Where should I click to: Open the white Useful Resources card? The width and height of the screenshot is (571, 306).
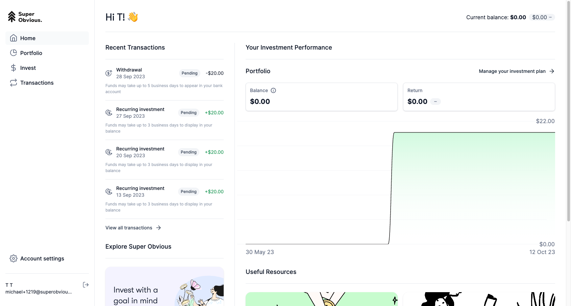(479, 299)
